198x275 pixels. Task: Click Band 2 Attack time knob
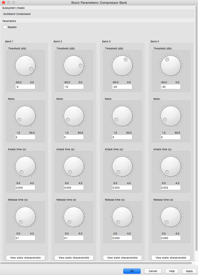74,166
